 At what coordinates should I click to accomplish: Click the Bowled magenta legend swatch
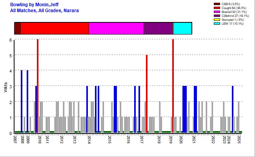217,12
